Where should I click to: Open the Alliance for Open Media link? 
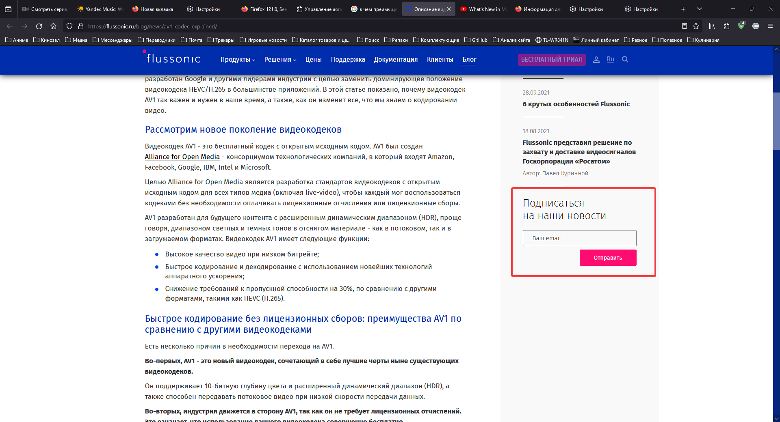[182, 157]
